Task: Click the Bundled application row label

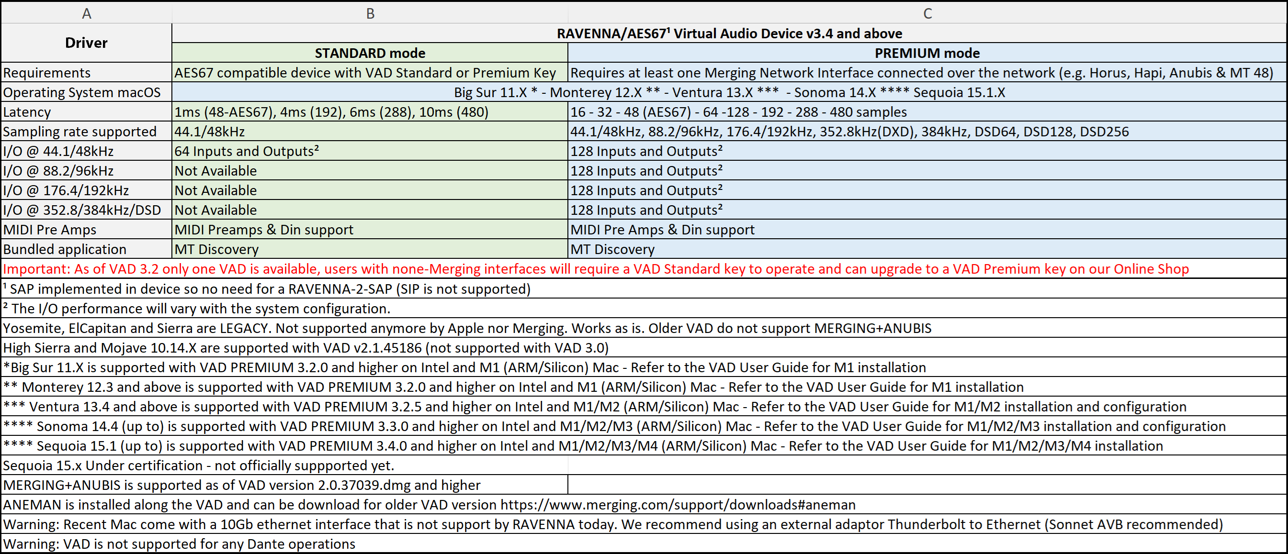Action: click(x=87, y=249)
